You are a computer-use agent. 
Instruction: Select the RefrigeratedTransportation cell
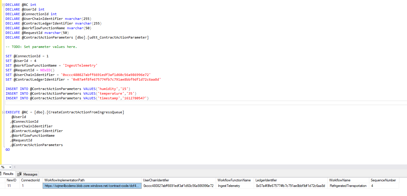pos(348,185)
